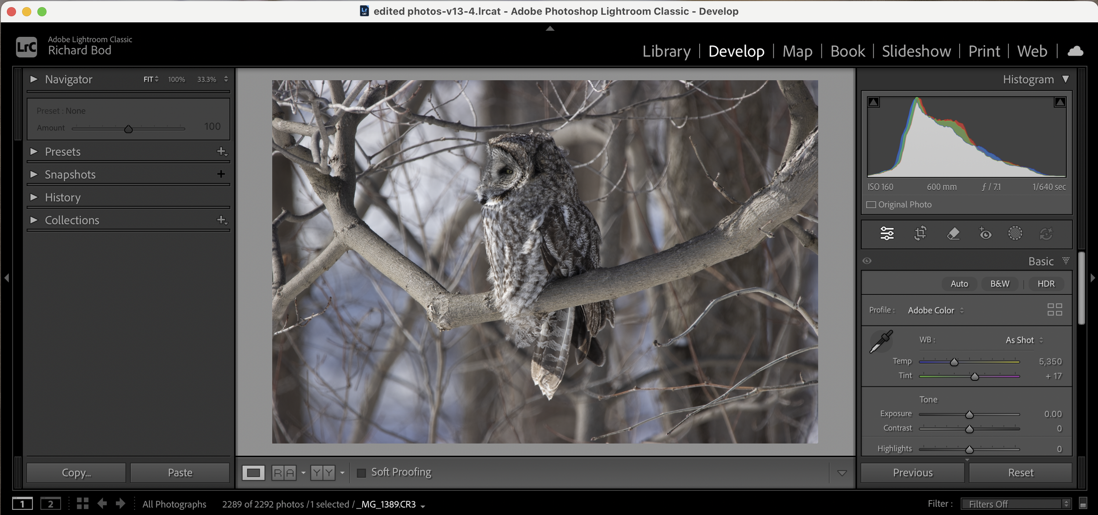Image resolution: width=1098 pixels, height=515 pixels.
Task: Expand the History panel
Action: 34,197
